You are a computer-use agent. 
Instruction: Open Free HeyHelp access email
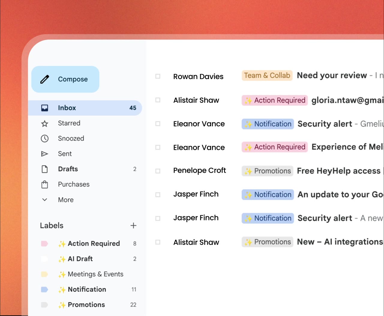tap(339, 171)
